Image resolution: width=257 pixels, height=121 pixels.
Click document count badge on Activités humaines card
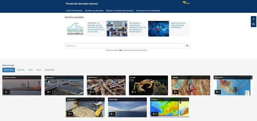pyautogui.click(x=7, y=92)
